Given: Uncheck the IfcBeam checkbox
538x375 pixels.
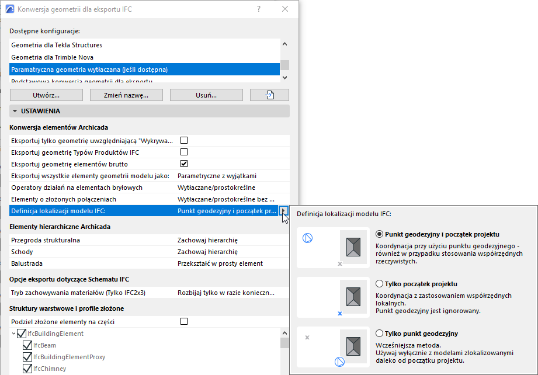Looking at the screenshot, I should [27, 345].
